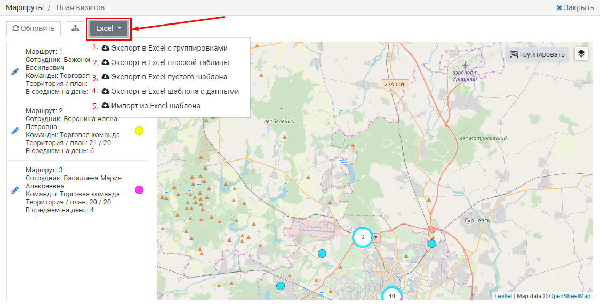Edit route 3 with pencil icon
This screenshot has width=600, height=304.
coord(15,190)
